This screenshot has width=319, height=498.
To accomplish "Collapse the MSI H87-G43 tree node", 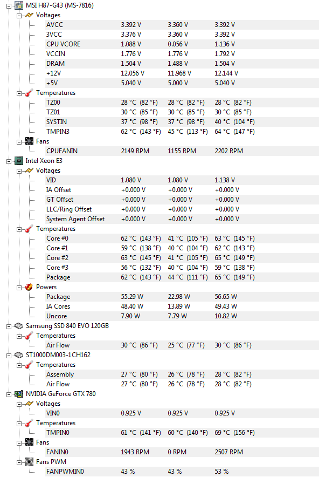I will click(9, 6).
